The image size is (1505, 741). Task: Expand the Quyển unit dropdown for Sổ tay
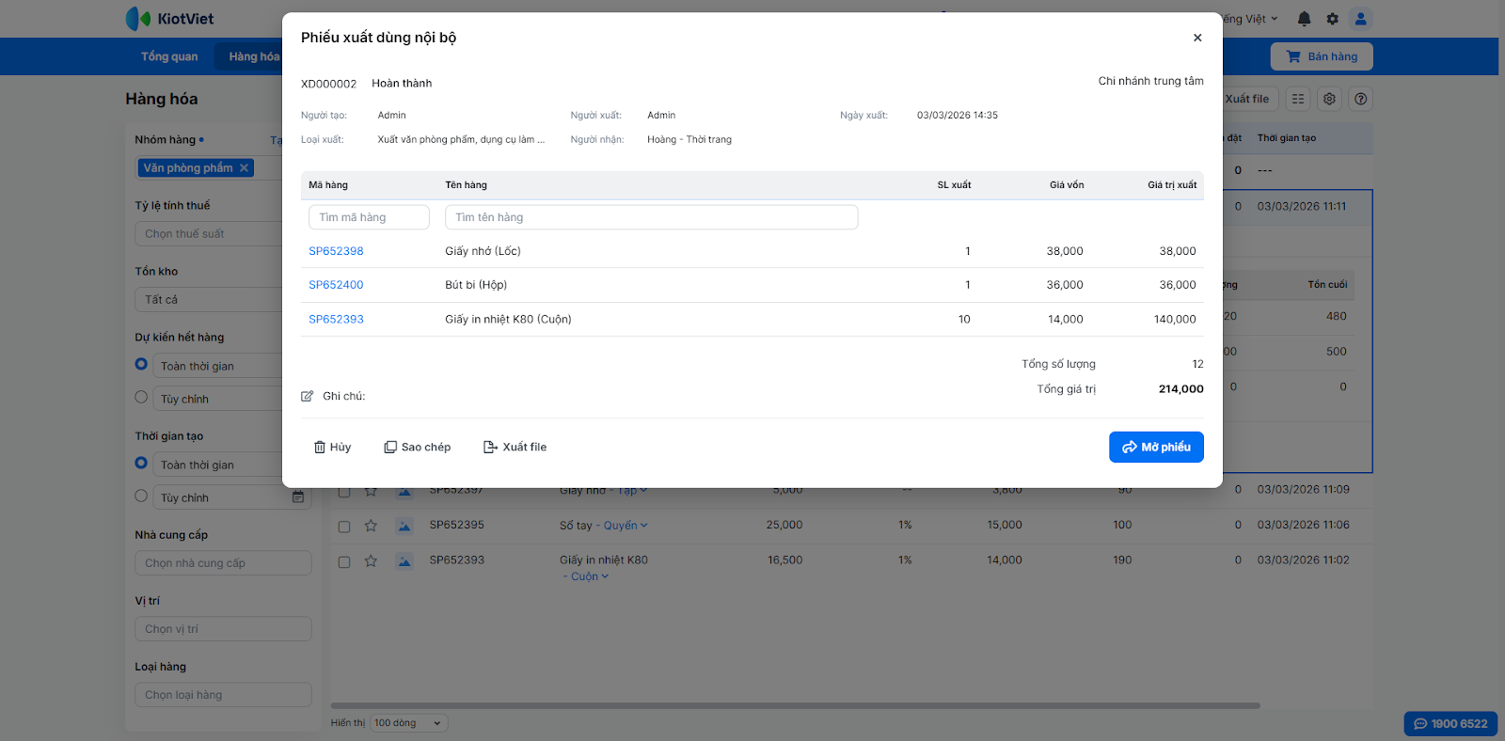tap(626, 526)
